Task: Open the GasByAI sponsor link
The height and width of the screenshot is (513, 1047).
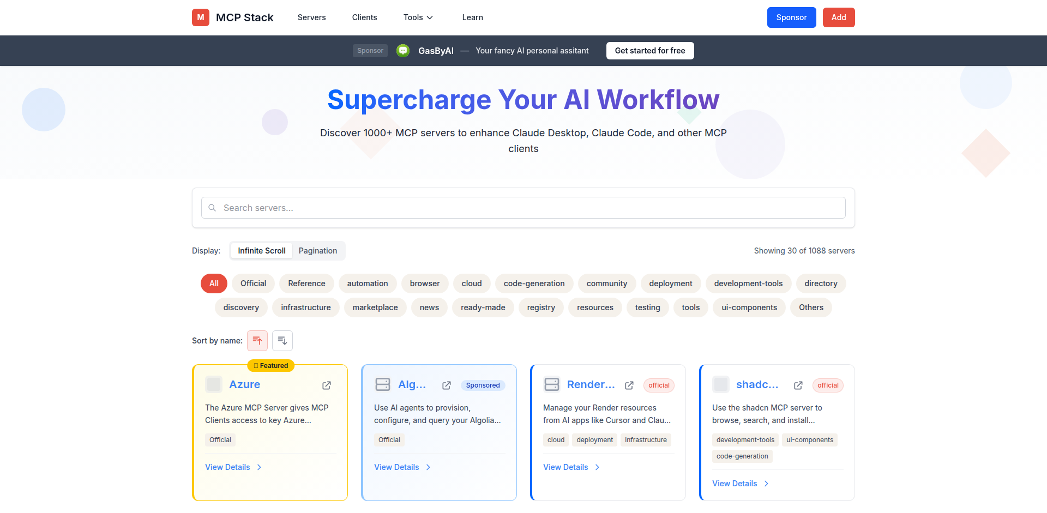Action: pyautogui.click(x=436, y=51)
